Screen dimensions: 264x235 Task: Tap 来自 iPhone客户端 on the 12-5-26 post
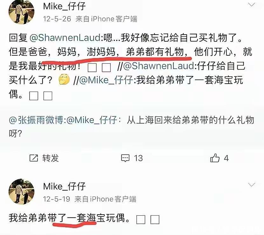107,19
